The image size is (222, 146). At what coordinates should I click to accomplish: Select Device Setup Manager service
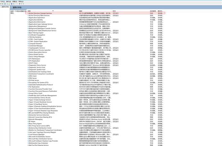click(37, 56)
